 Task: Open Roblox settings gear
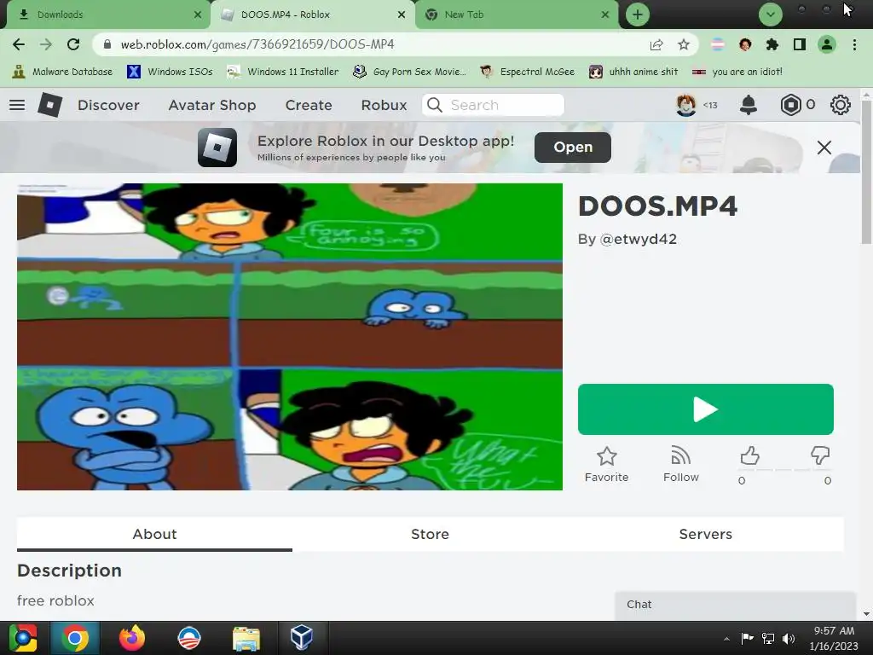coord(840,105)
